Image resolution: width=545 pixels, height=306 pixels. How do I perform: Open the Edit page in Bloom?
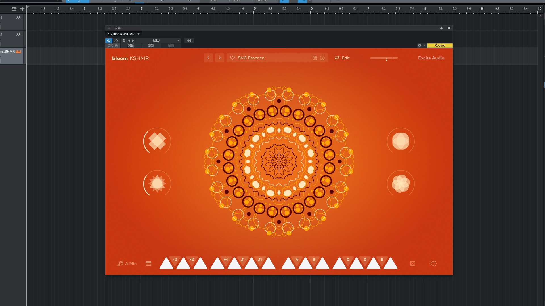click(342, 58)
